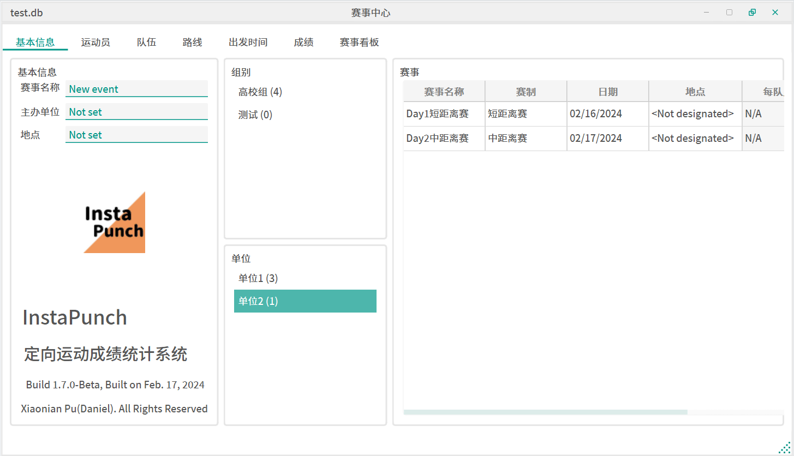
Task: Select 测试 (0) group entry
Action: 255,115
